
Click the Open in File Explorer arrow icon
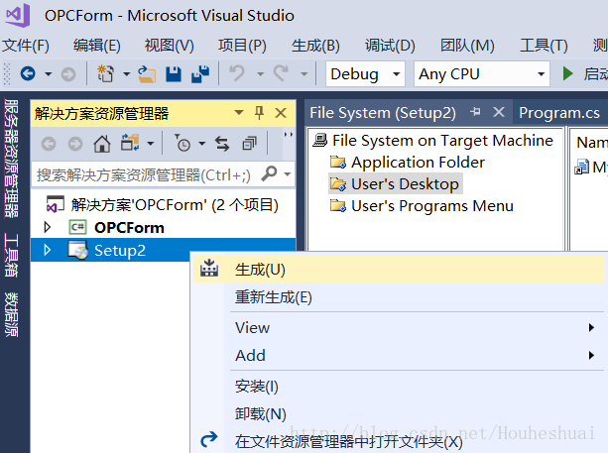(x=209, y=439)
